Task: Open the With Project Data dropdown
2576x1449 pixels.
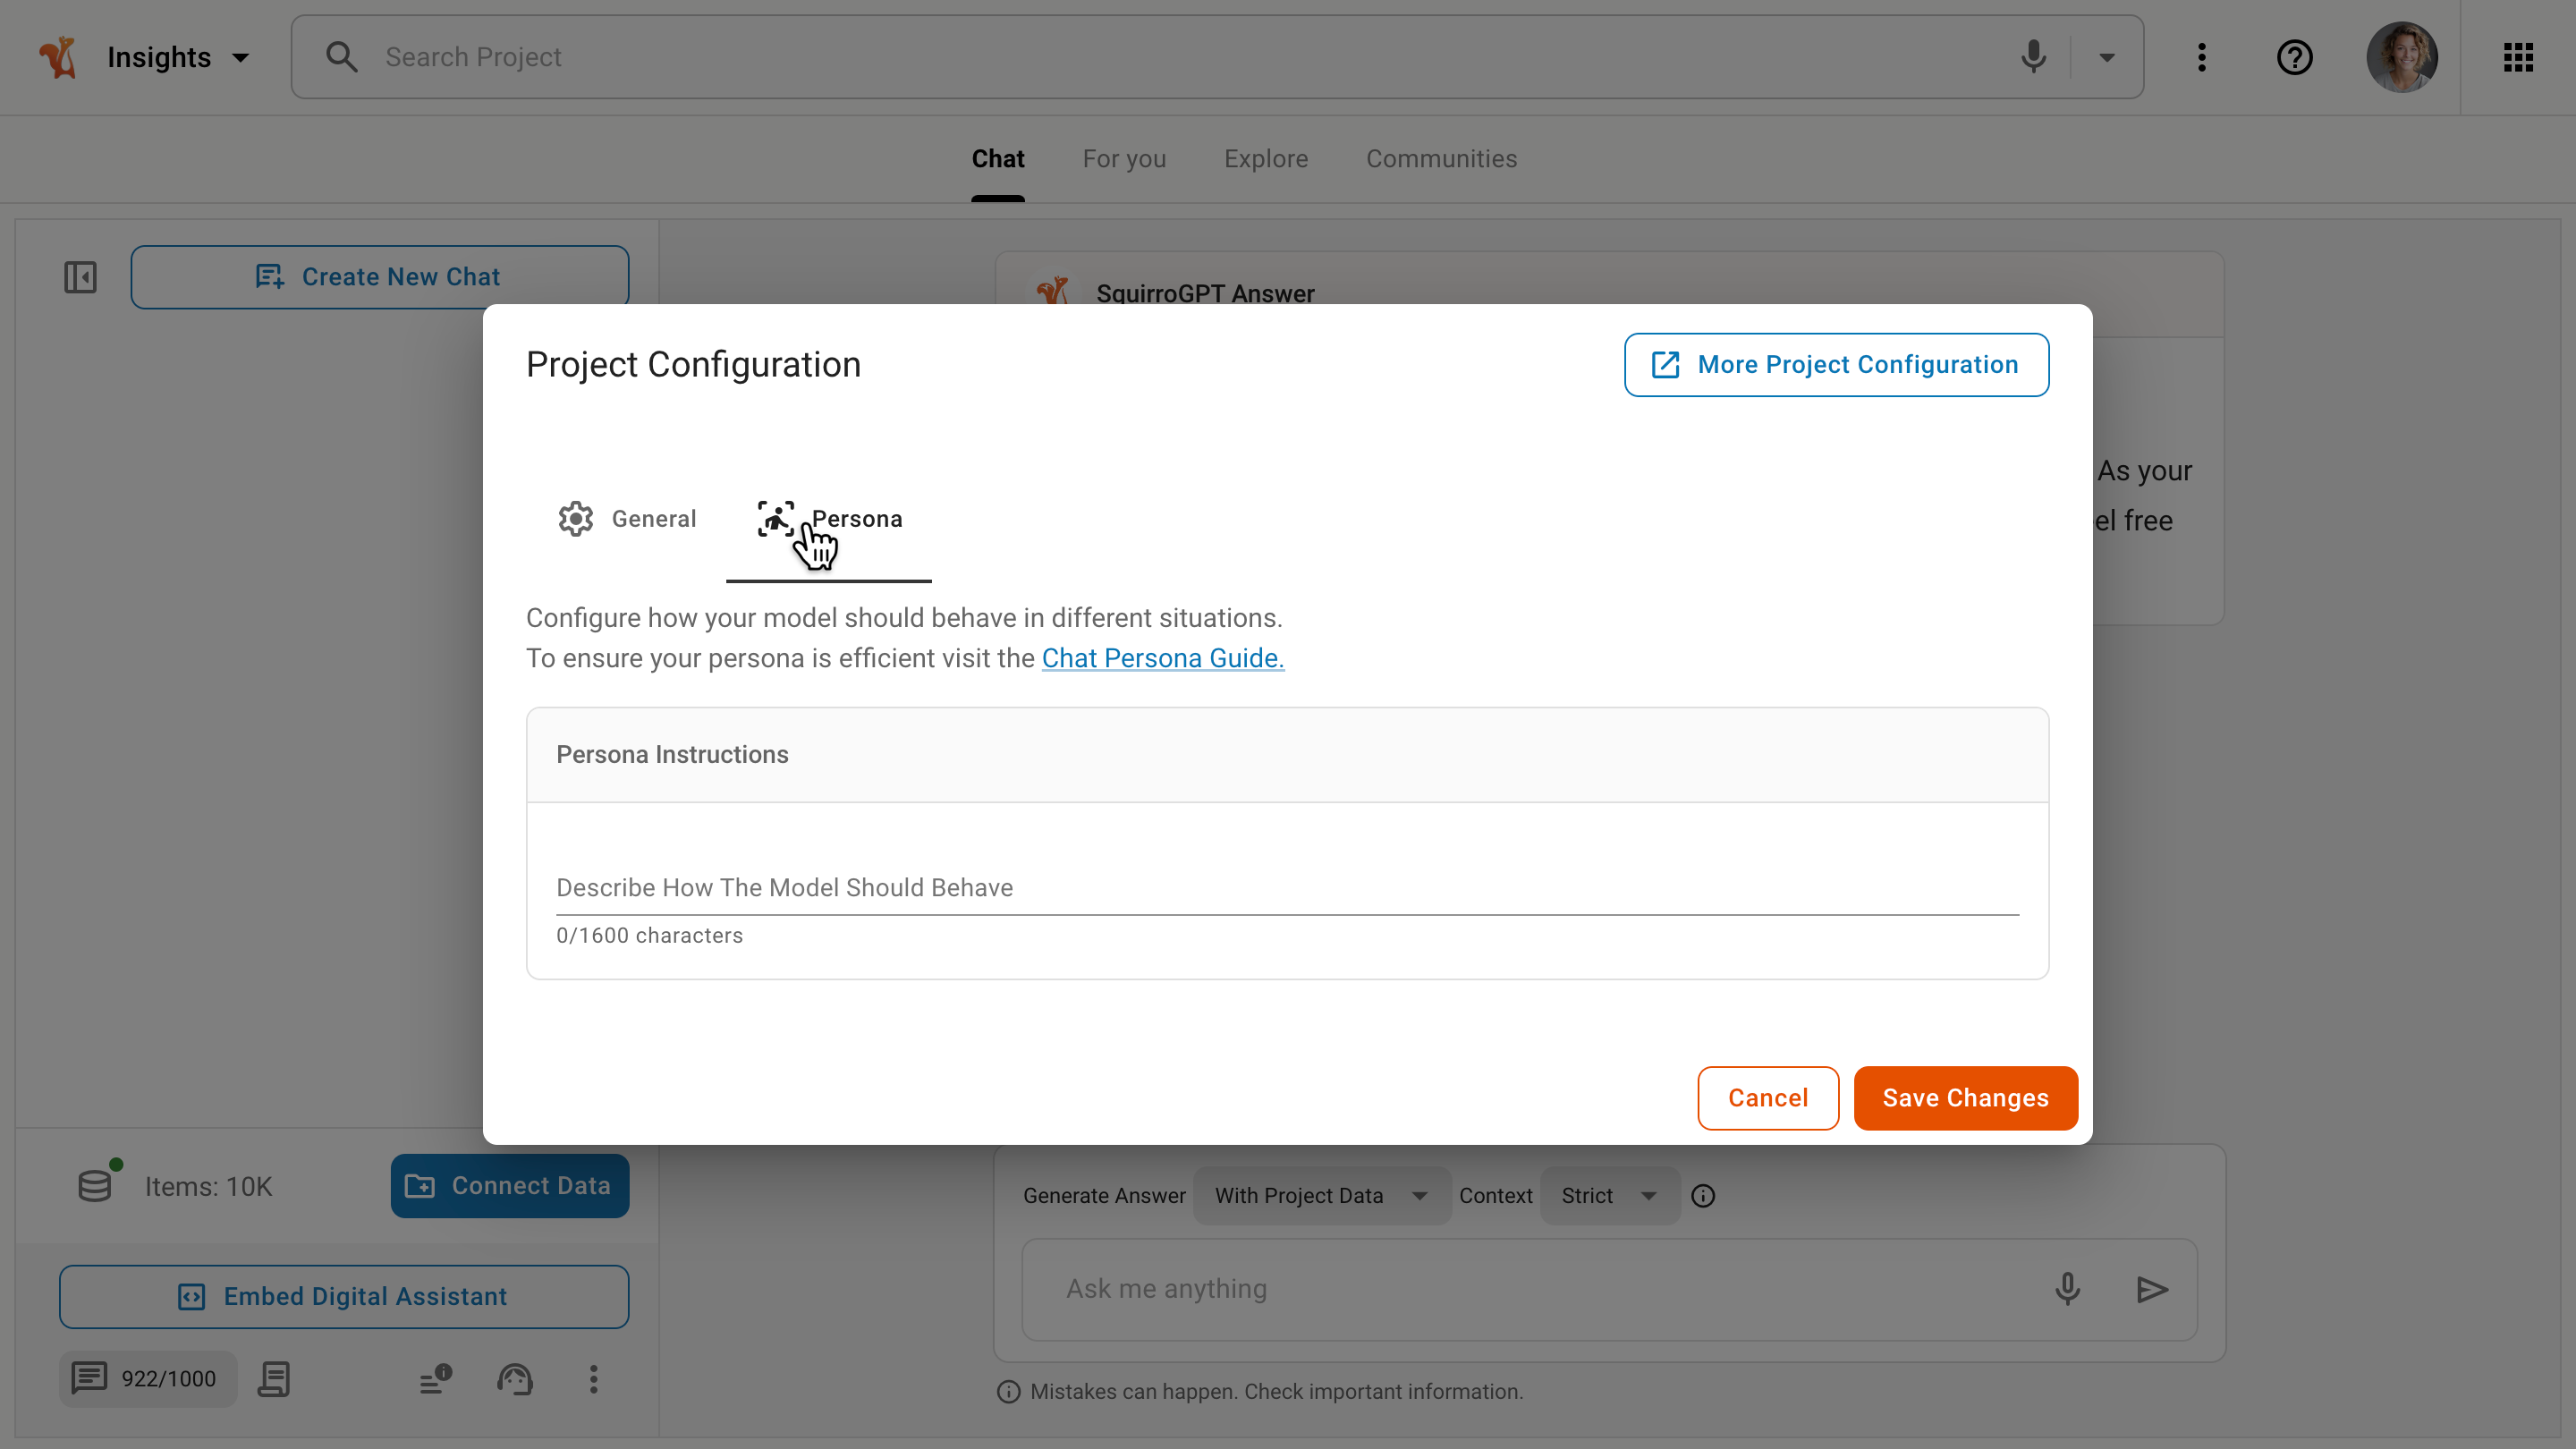Action: click(1321, 1195)
